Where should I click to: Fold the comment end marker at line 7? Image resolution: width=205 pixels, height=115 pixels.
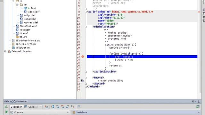point(86,9)
